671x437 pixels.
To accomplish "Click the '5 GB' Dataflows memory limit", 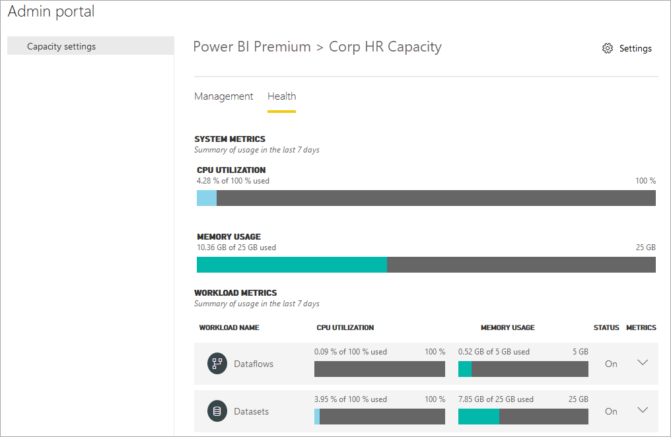I will point(581,352).
